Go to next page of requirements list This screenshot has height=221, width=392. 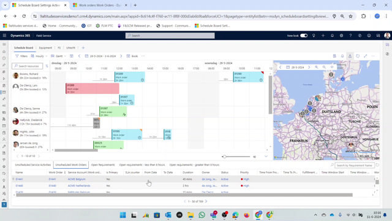[206, 201]
